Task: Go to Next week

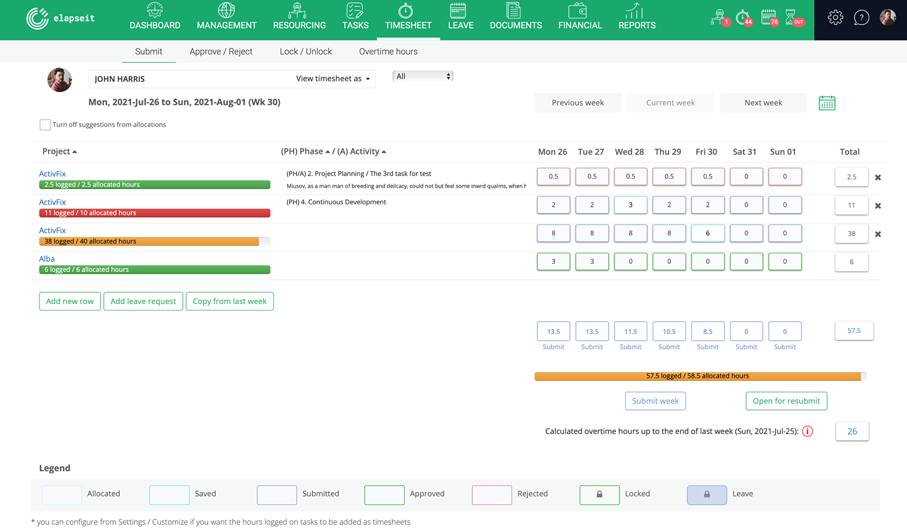Action: click(x=763, y=103)
